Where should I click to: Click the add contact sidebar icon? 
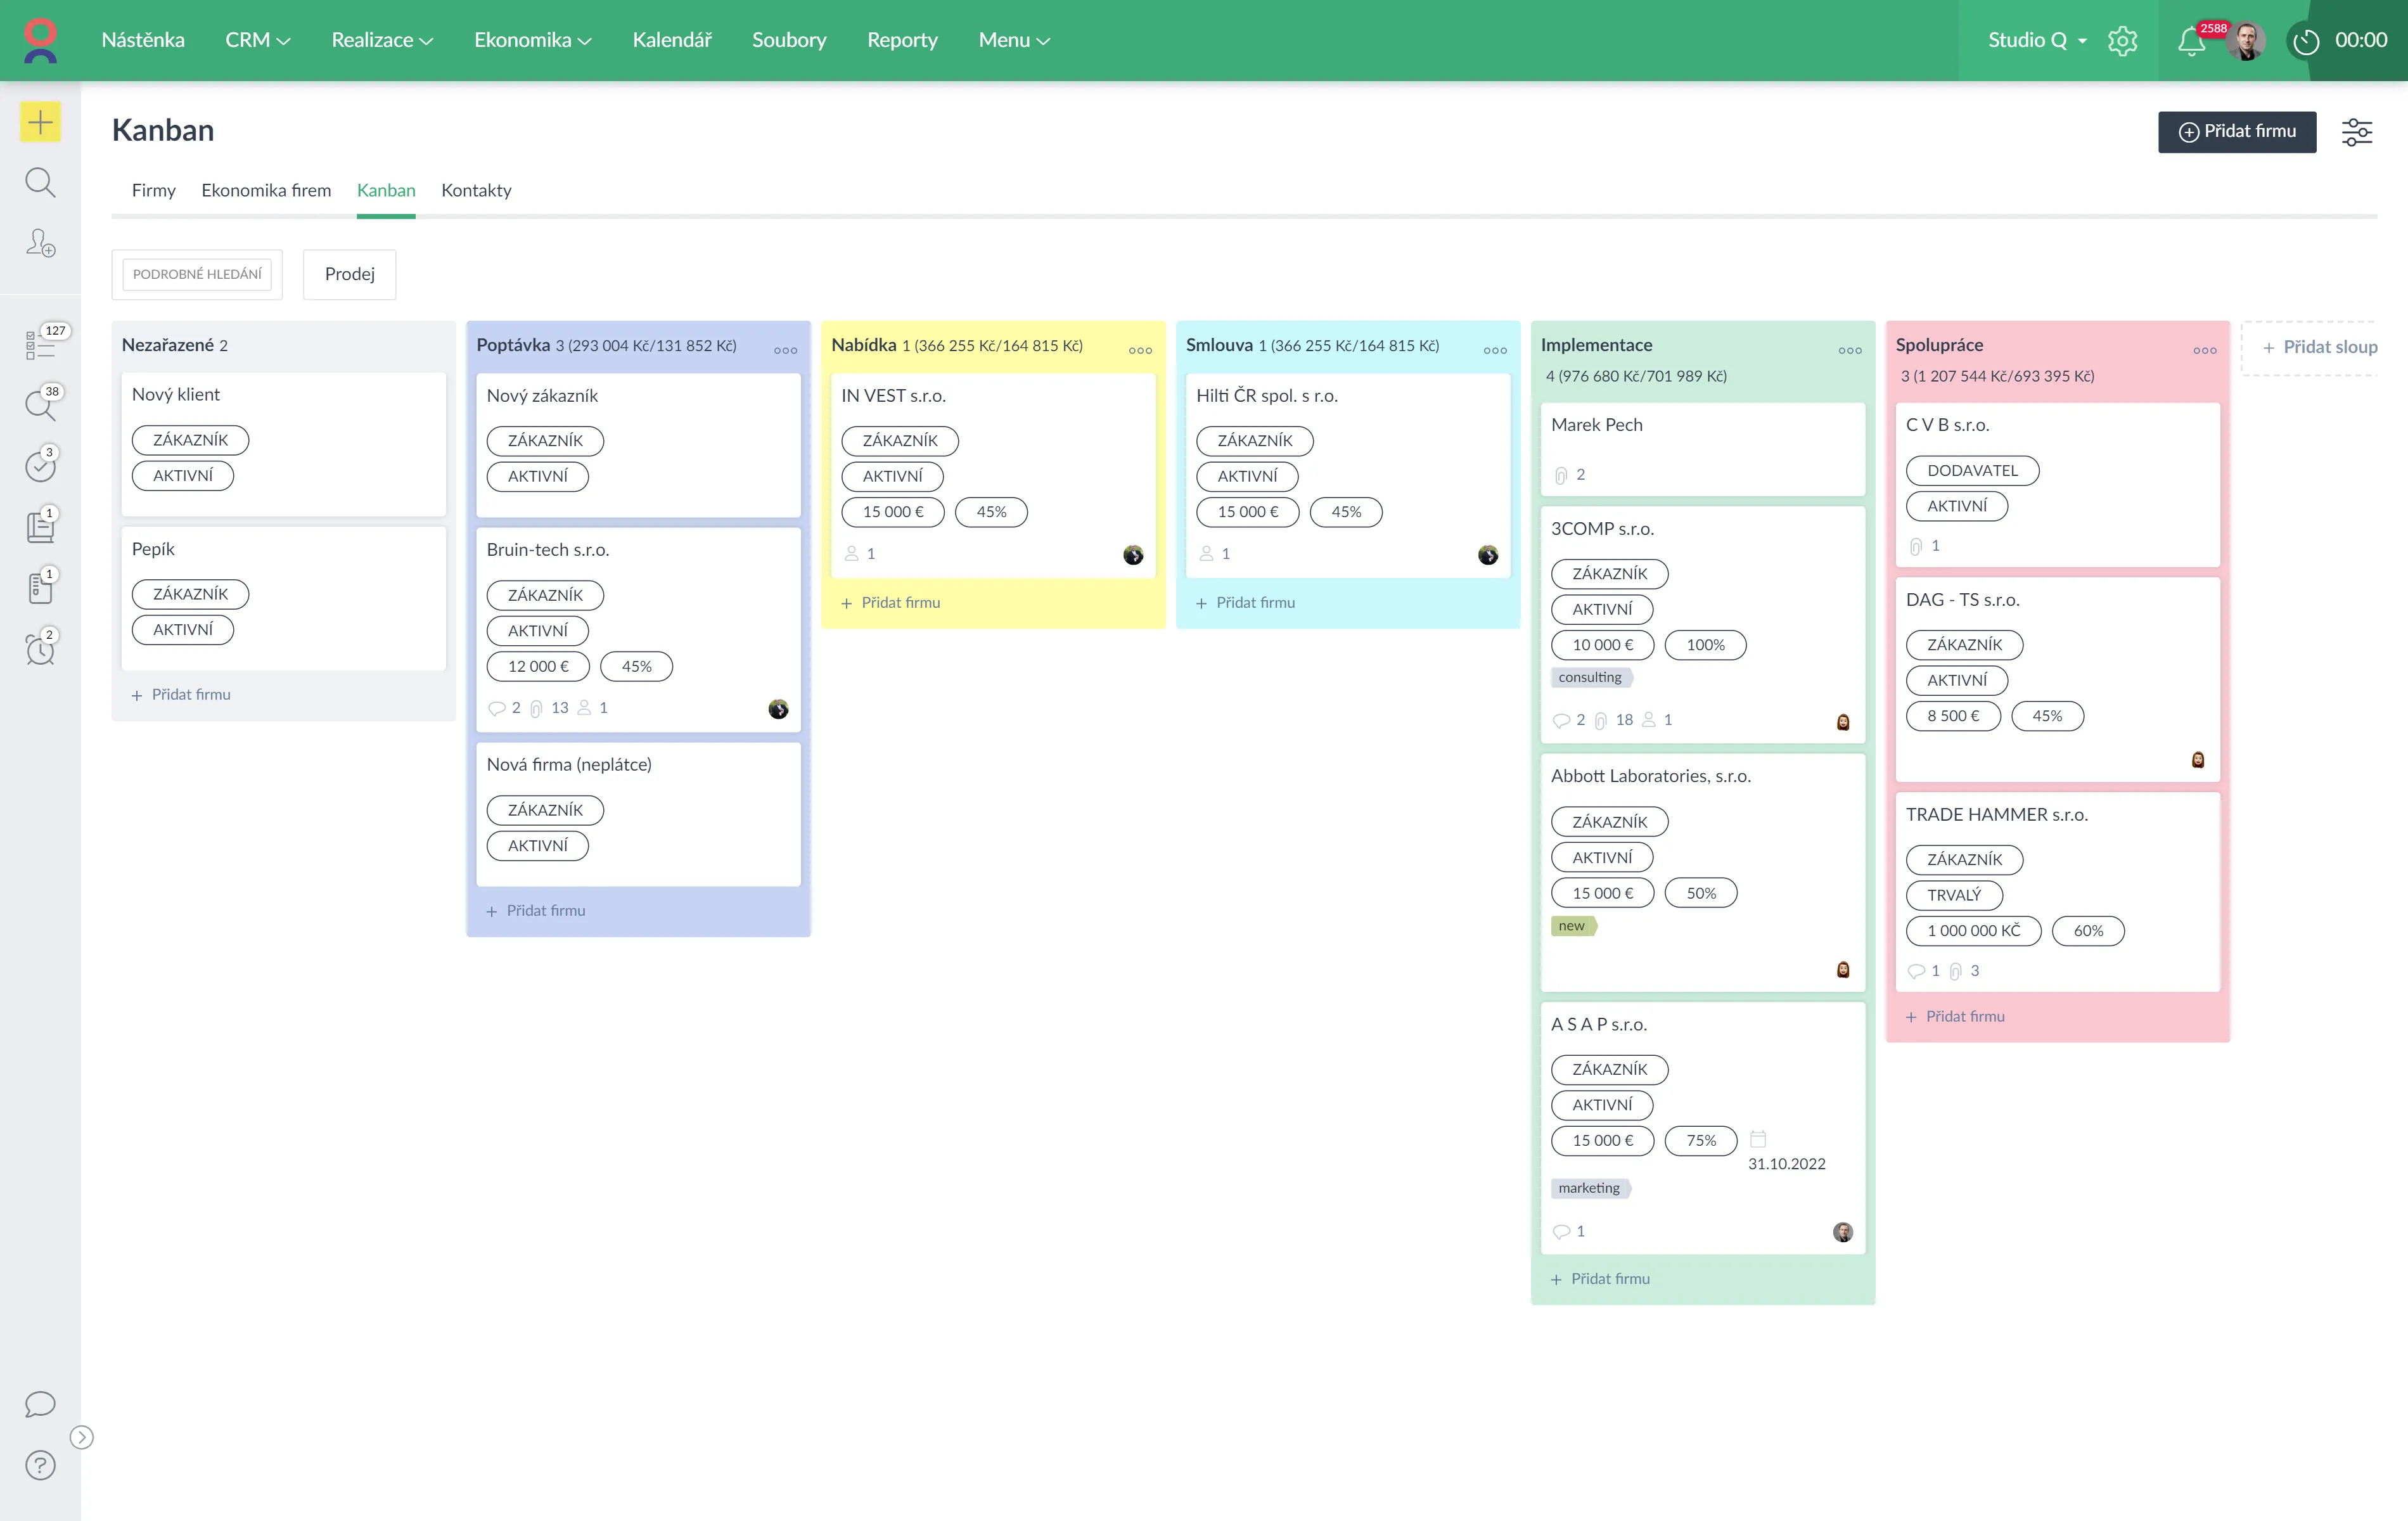[x=40, y=243]
